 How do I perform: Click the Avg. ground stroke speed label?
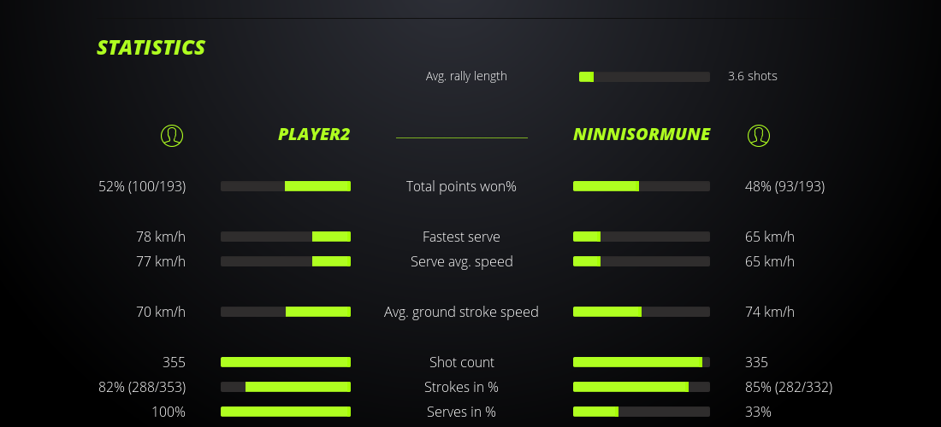[x=461, y=312]
